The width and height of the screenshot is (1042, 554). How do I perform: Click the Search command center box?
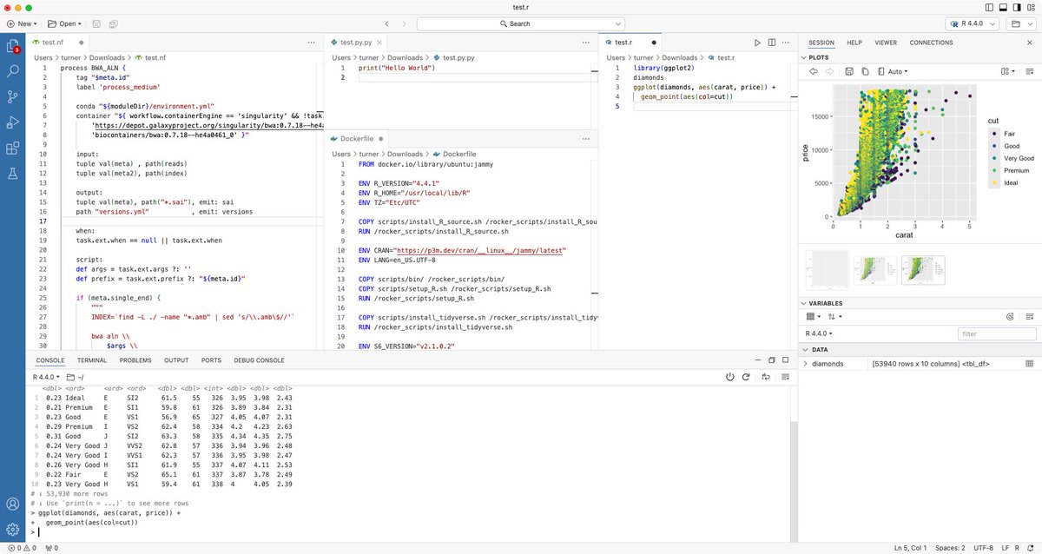[521, 23]
